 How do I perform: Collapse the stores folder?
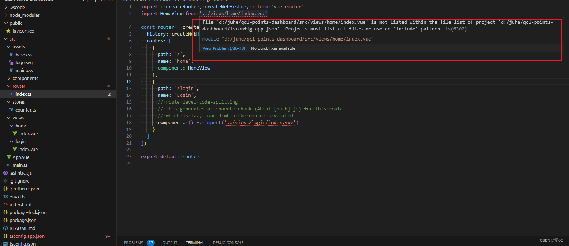[9, 102]
